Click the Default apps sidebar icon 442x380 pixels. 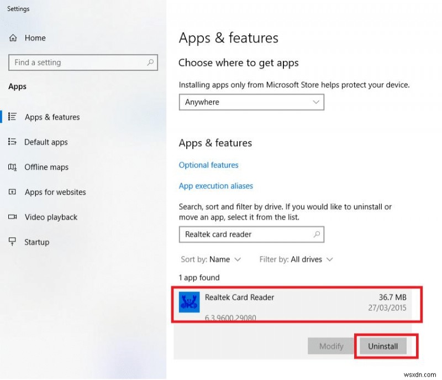coord(13,142)
